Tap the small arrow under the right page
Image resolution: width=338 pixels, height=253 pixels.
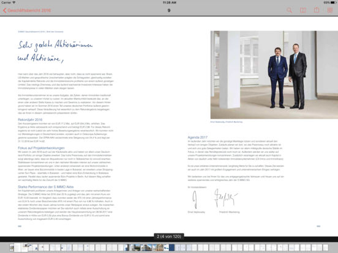(318, 226)
